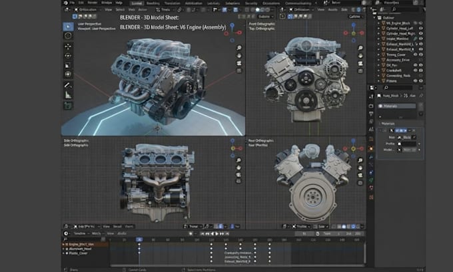Image resolution: width=453 pixels, height=272 pixels.
Task: Click pan hand icon in User Perspective viewport
Action: (239, 56)
